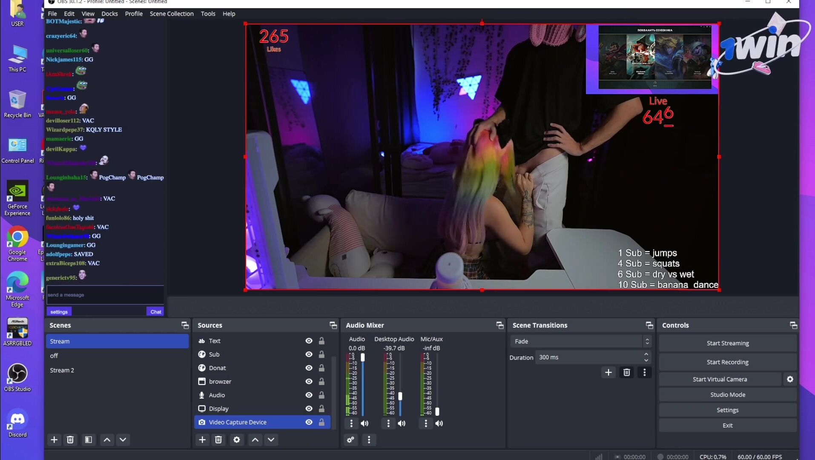Move source up arrow in Sources panel

(x=255, y=440)
